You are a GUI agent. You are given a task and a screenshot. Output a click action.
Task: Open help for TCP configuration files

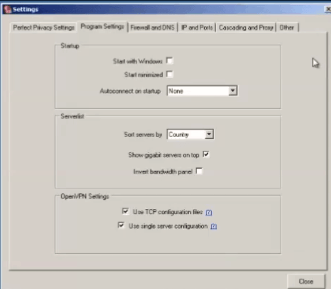[209, 212]
